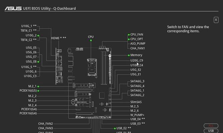223x133 pixels.
Task: Select the PCIEX1(G4) slot label
Action: click(29, 109)
